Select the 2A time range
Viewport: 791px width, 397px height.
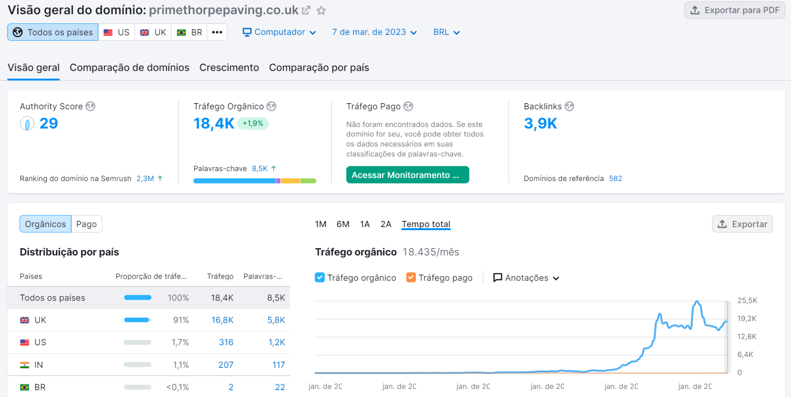pos(386,224)
